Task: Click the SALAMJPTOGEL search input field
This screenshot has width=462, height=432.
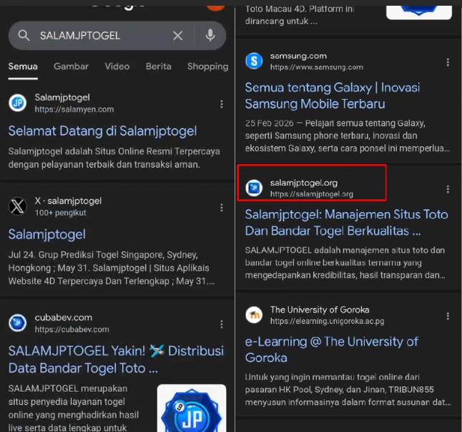Action: (x=100, y=36)
